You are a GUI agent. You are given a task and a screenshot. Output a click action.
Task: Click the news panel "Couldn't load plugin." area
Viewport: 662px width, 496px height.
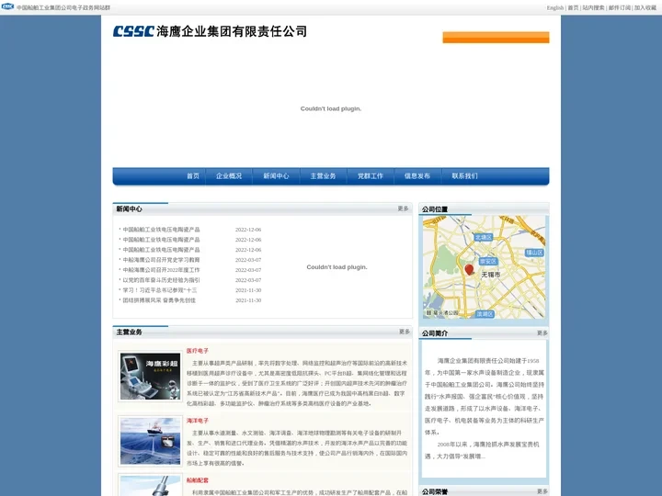(337, 267)
